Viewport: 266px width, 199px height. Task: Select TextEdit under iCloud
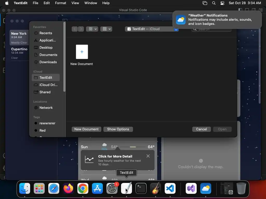click(x=46, y=77)
